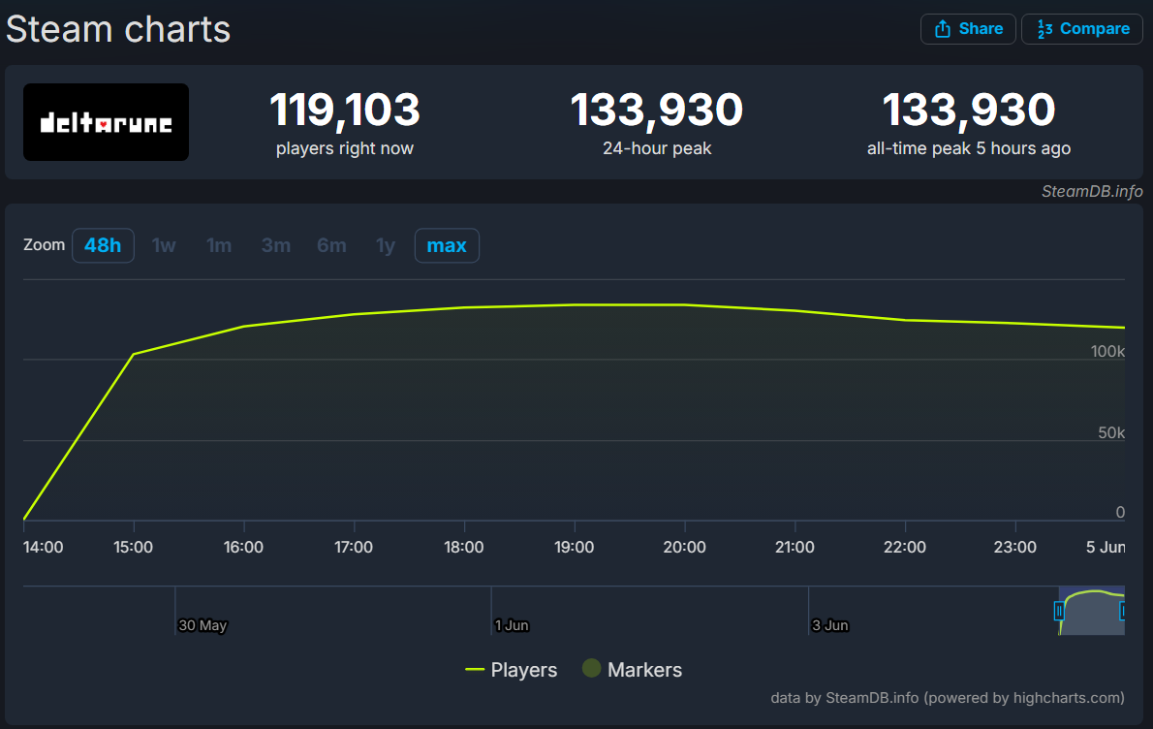The height and width of the screenshot is (729, 1153).
Task: Select the 48h zoom range
Action: click(x=103, y=245)
